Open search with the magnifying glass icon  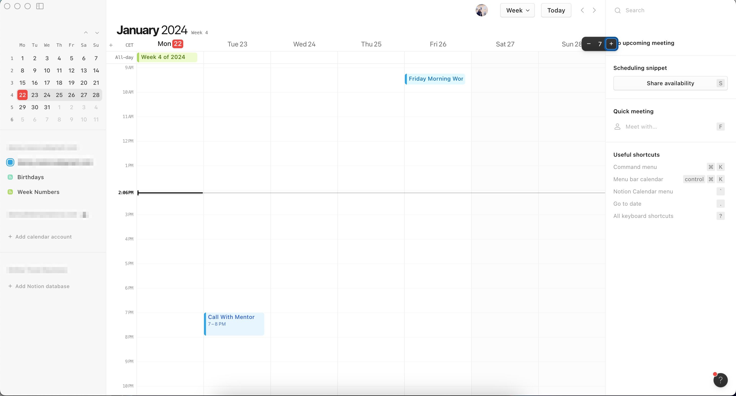[x=618, y=10]
